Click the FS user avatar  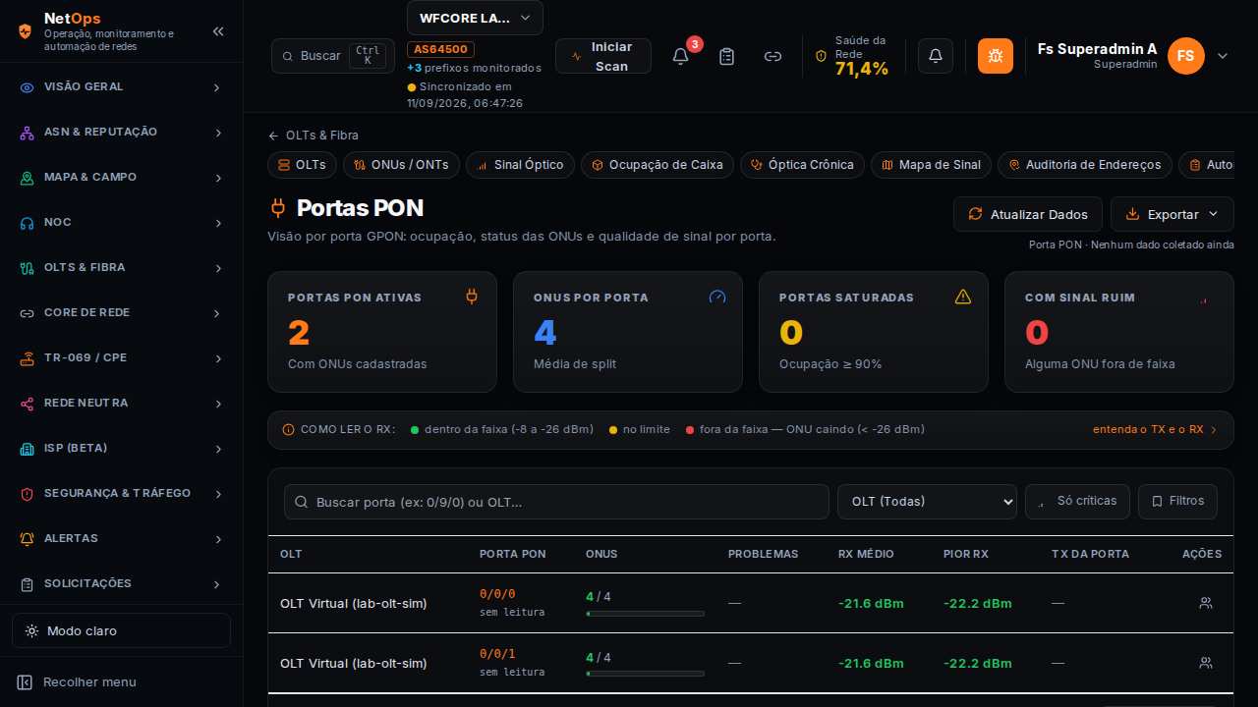pyautogui.click(x=1186, y=56)
